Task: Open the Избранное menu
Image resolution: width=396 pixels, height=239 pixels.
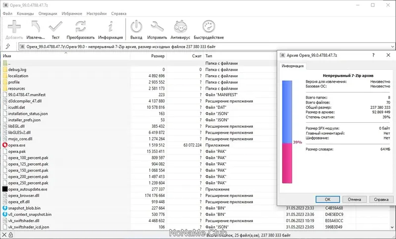Action: pos(72,13)
